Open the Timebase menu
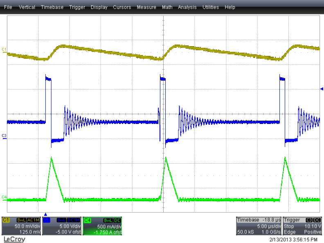 (x=52, y=7)
